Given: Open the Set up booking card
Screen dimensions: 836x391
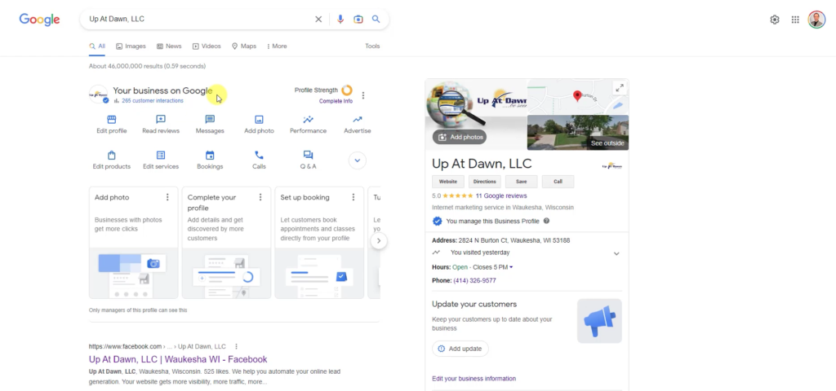Looking at the screenshot, I should 319,243.
